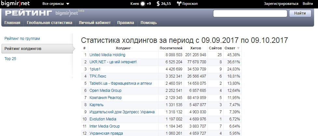Click hits value 201 205 948
The height and width of the screenshot is (136, 318).
pos(196,55)
